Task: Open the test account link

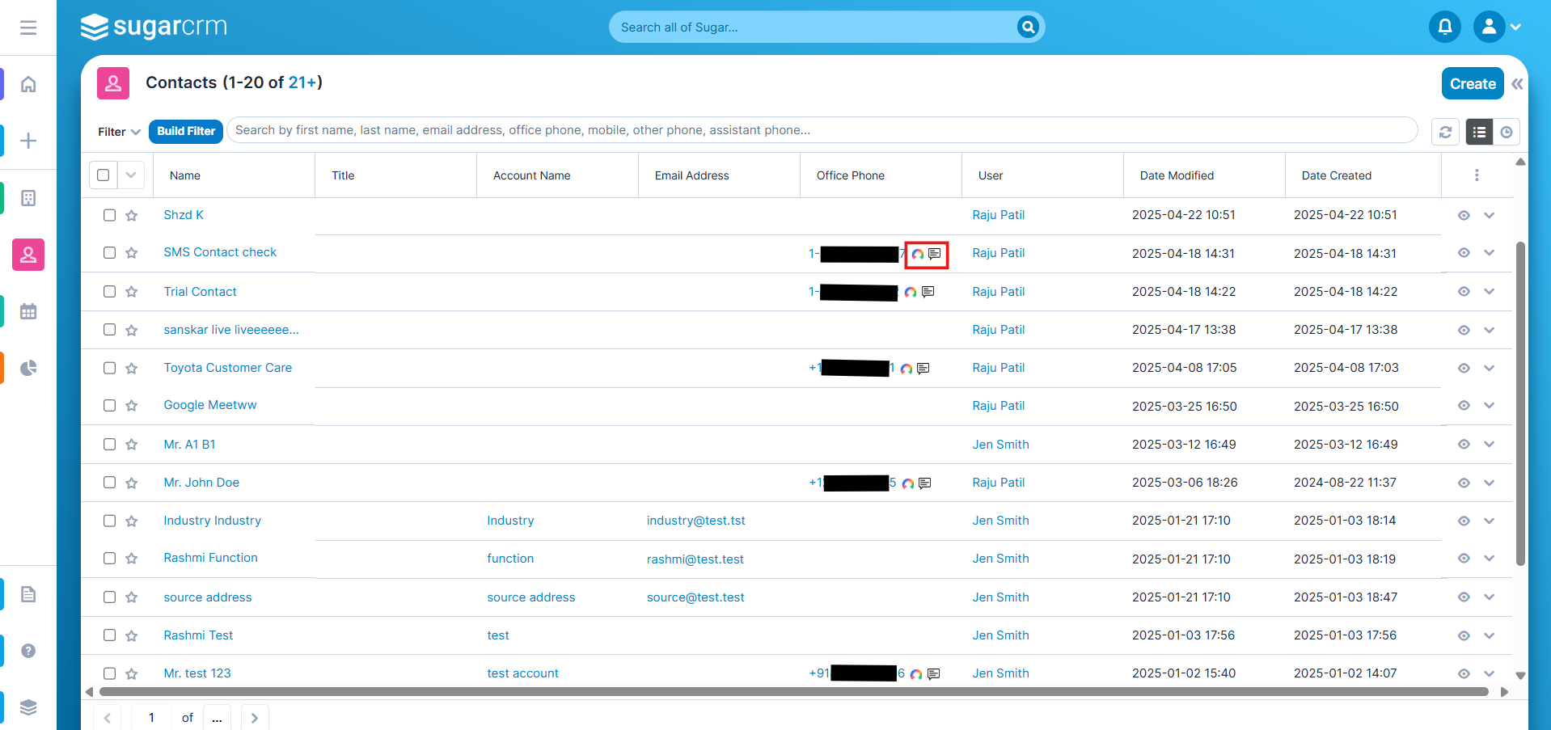Action: pos(523,673)
